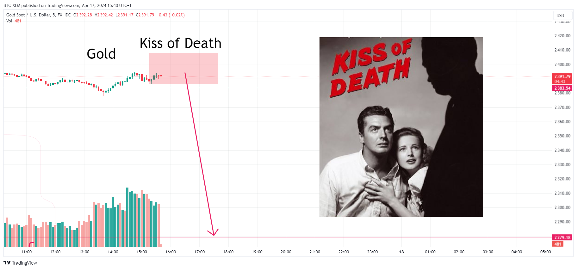
Task: Click the 02:00 time axis label
Action: click(x=459, y=252)
